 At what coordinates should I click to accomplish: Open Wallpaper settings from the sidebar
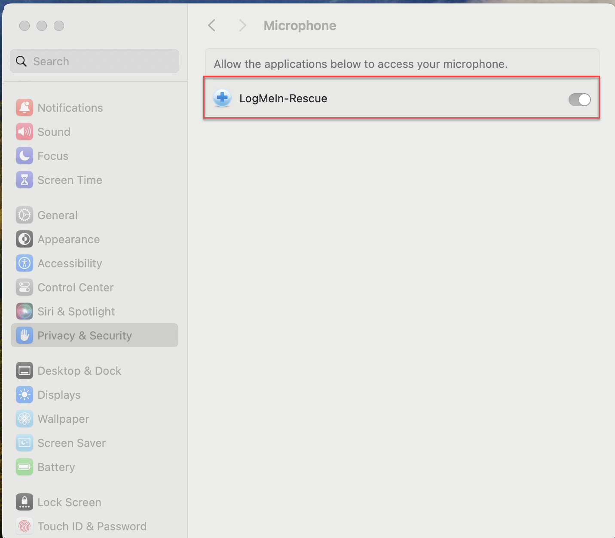click(63, 419)
